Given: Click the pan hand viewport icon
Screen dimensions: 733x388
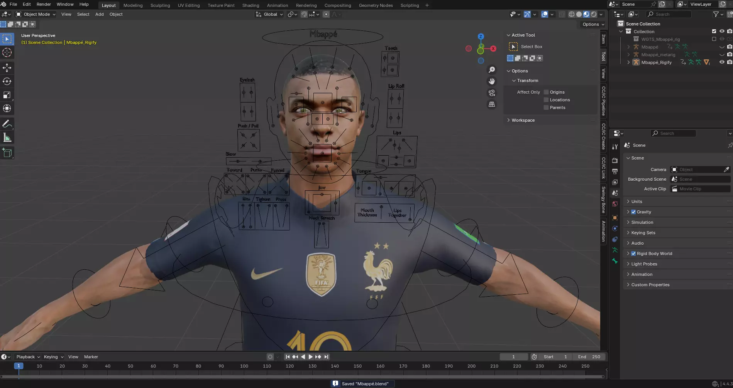Looking at the screenshot, I should [x=492, y=81].
